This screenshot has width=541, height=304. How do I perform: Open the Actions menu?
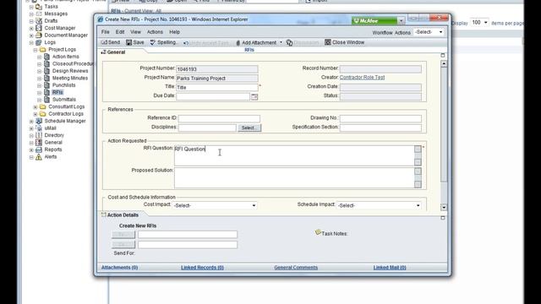(x=155, y=32)
